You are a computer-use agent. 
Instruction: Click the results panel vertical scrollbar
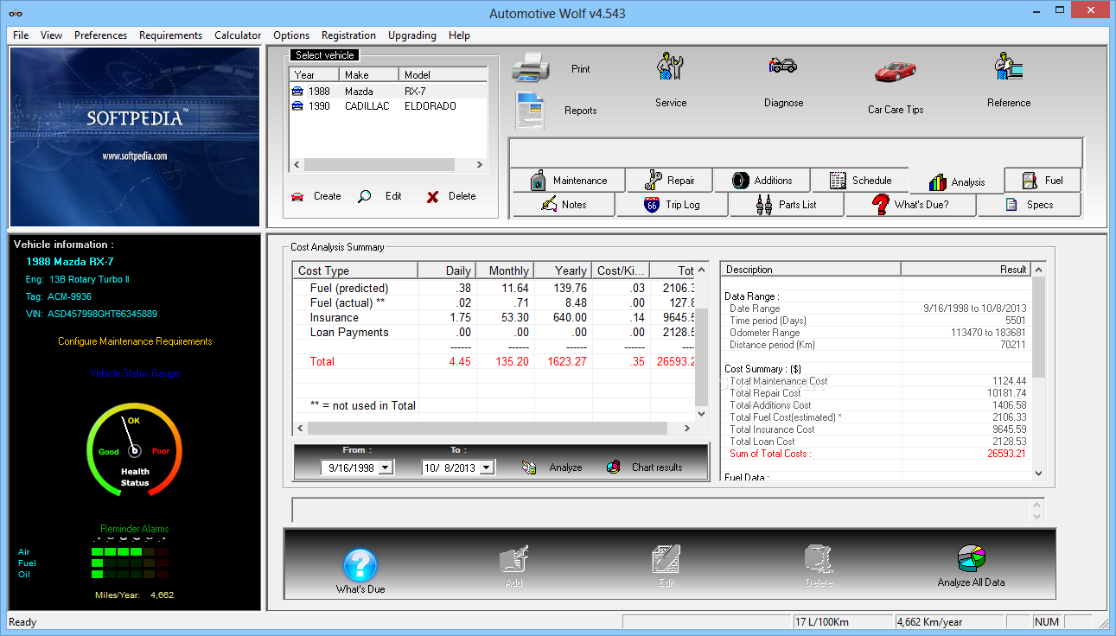pyautogui.click(x=1038, y=372)
